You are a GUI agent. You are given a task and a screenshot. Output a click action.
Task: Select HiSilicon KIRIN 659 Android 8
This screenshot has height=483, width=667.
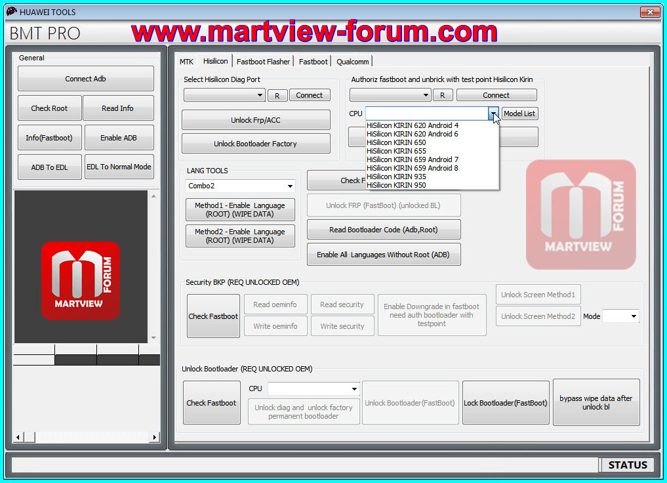[432, 168]
